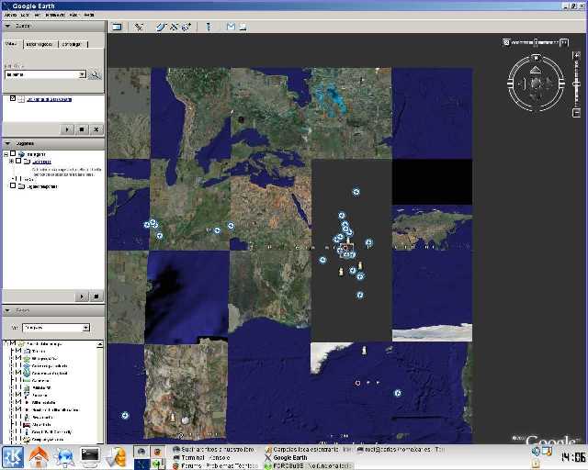Toggle checkbox of the search result item
Image resolution: width=588 pixels, height=470 pixels.
[13, 99]
